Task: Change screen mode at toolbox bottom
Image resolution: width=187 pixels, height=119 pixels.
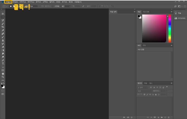Action: [3, 94]
